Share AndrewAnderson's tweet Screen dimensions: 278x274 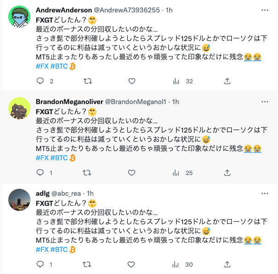tap(227, 82)
